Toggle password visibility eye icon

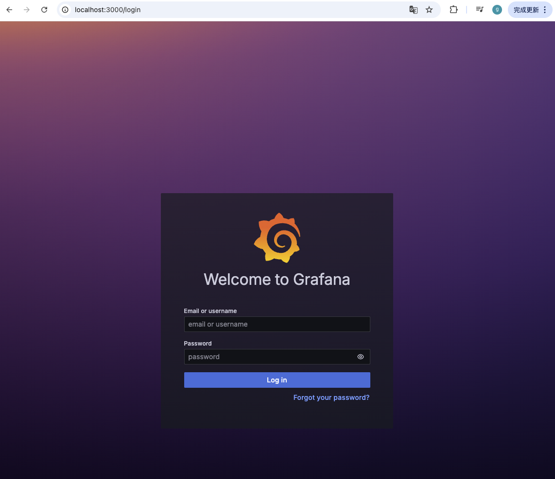click(360, 357)
